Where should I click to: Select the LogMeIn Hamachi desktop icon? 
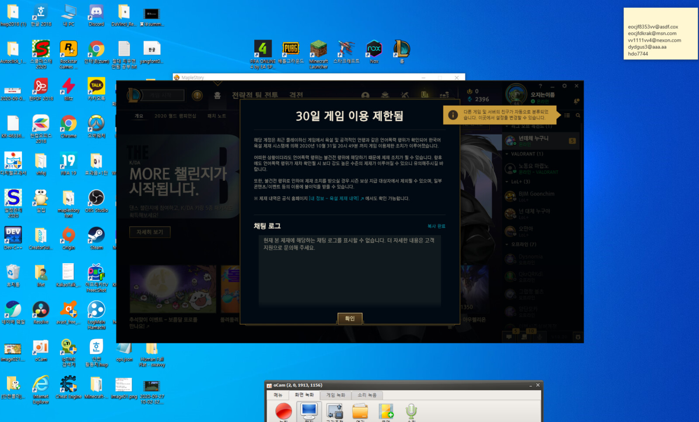point(96,316)
